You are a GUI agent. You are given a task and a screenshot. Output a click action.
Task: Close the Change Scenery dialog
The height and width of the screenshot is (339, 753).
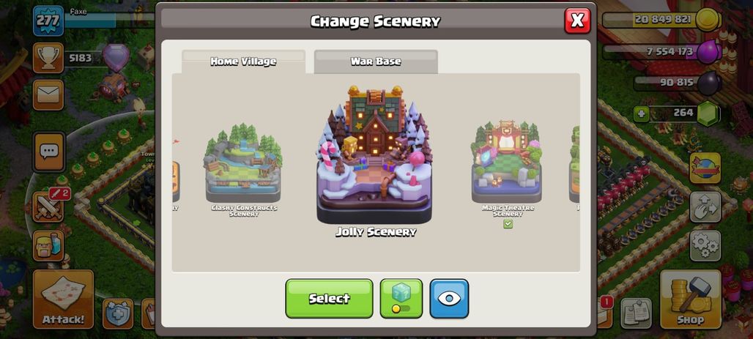577,21
